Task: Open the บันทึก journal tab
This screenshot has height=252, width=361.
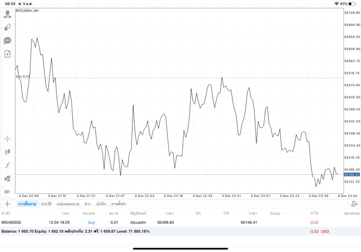Action: (101, 204)
